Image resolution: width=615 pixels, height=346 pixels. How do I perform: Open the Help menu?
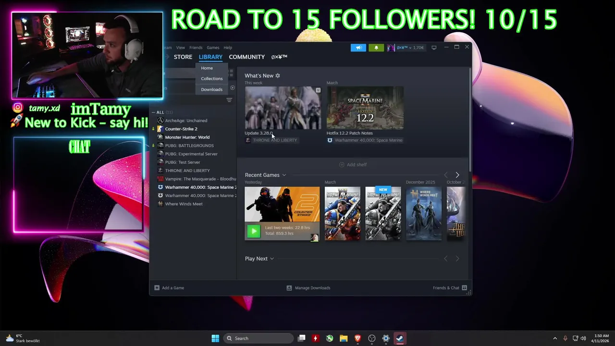click(228, 48)
